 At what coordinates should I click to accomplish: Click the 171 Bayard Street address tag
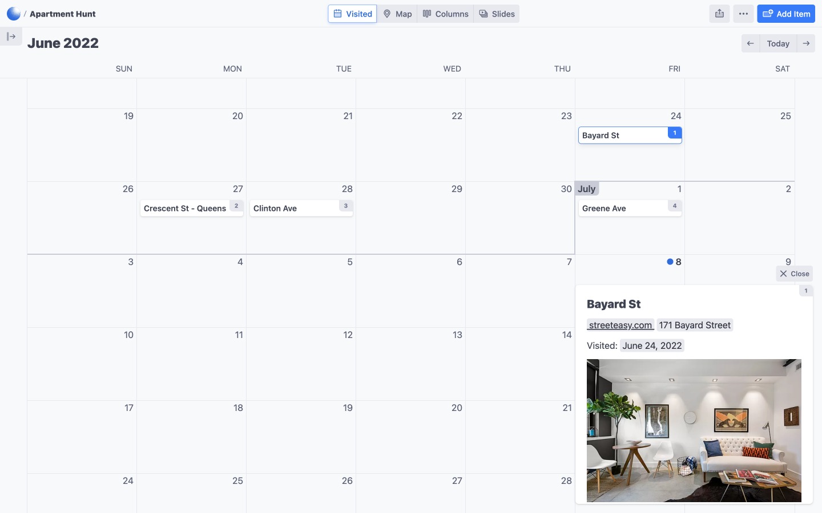(x=695, y=325)
